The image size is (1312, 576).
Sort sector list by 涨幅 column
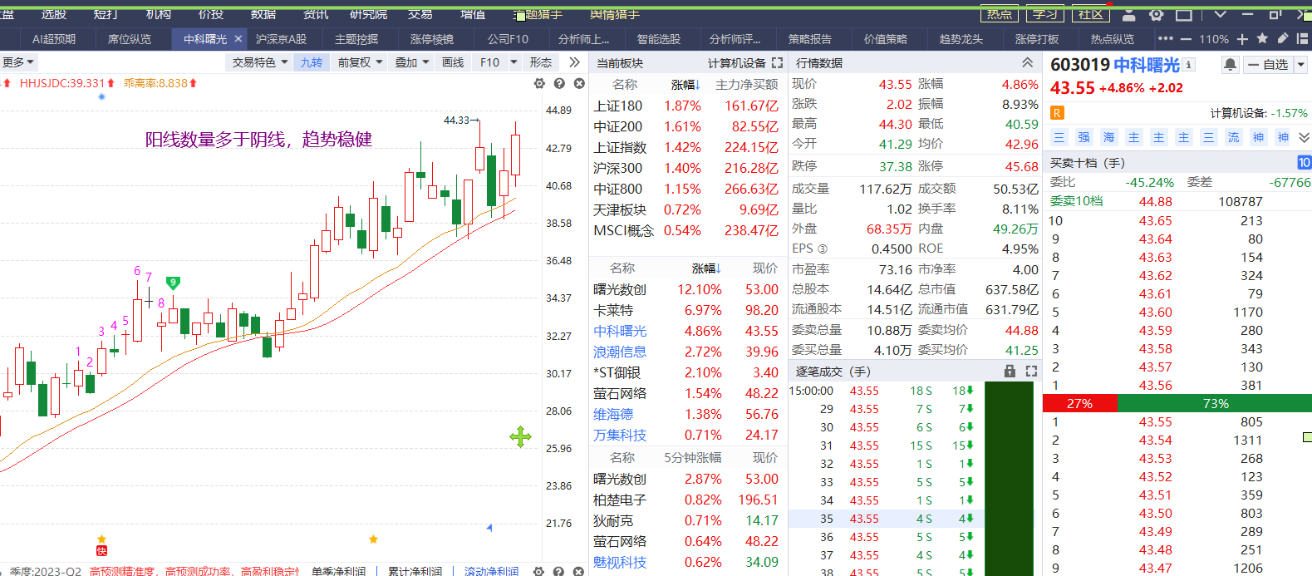[x=685, y=85]
